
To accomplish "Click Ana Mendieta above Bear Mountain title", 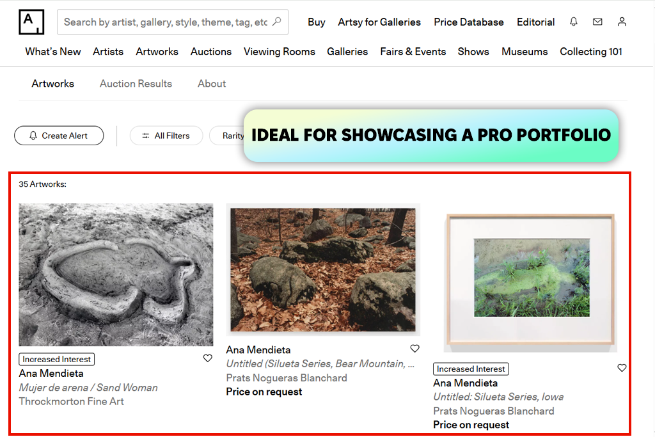I will (258, 350).
